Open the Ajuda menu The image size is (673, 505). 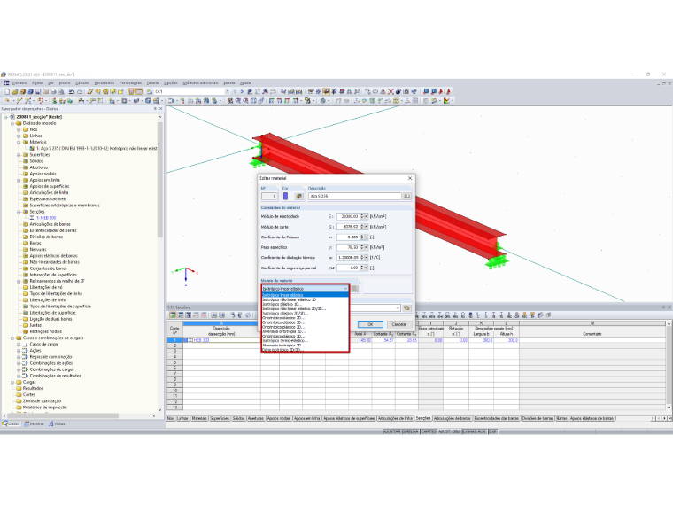pos(245,83)
